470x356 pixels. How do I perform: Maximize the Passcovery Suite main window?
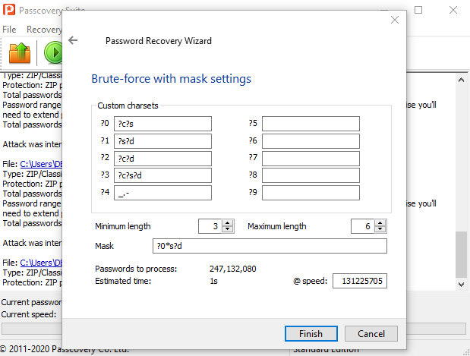coord(418,10)
